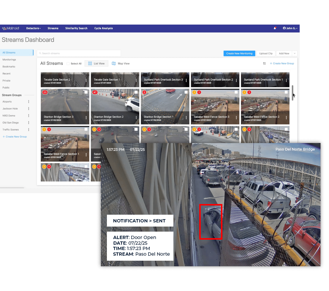Expand the Detectors dropdown menu
Screen dimensions: 329x291
33,28
